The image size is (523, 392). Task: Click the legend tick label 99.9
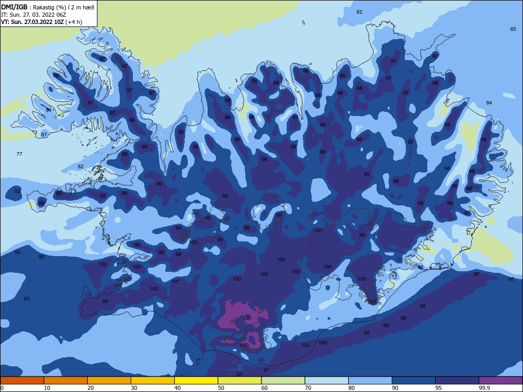tap(484, 388)
